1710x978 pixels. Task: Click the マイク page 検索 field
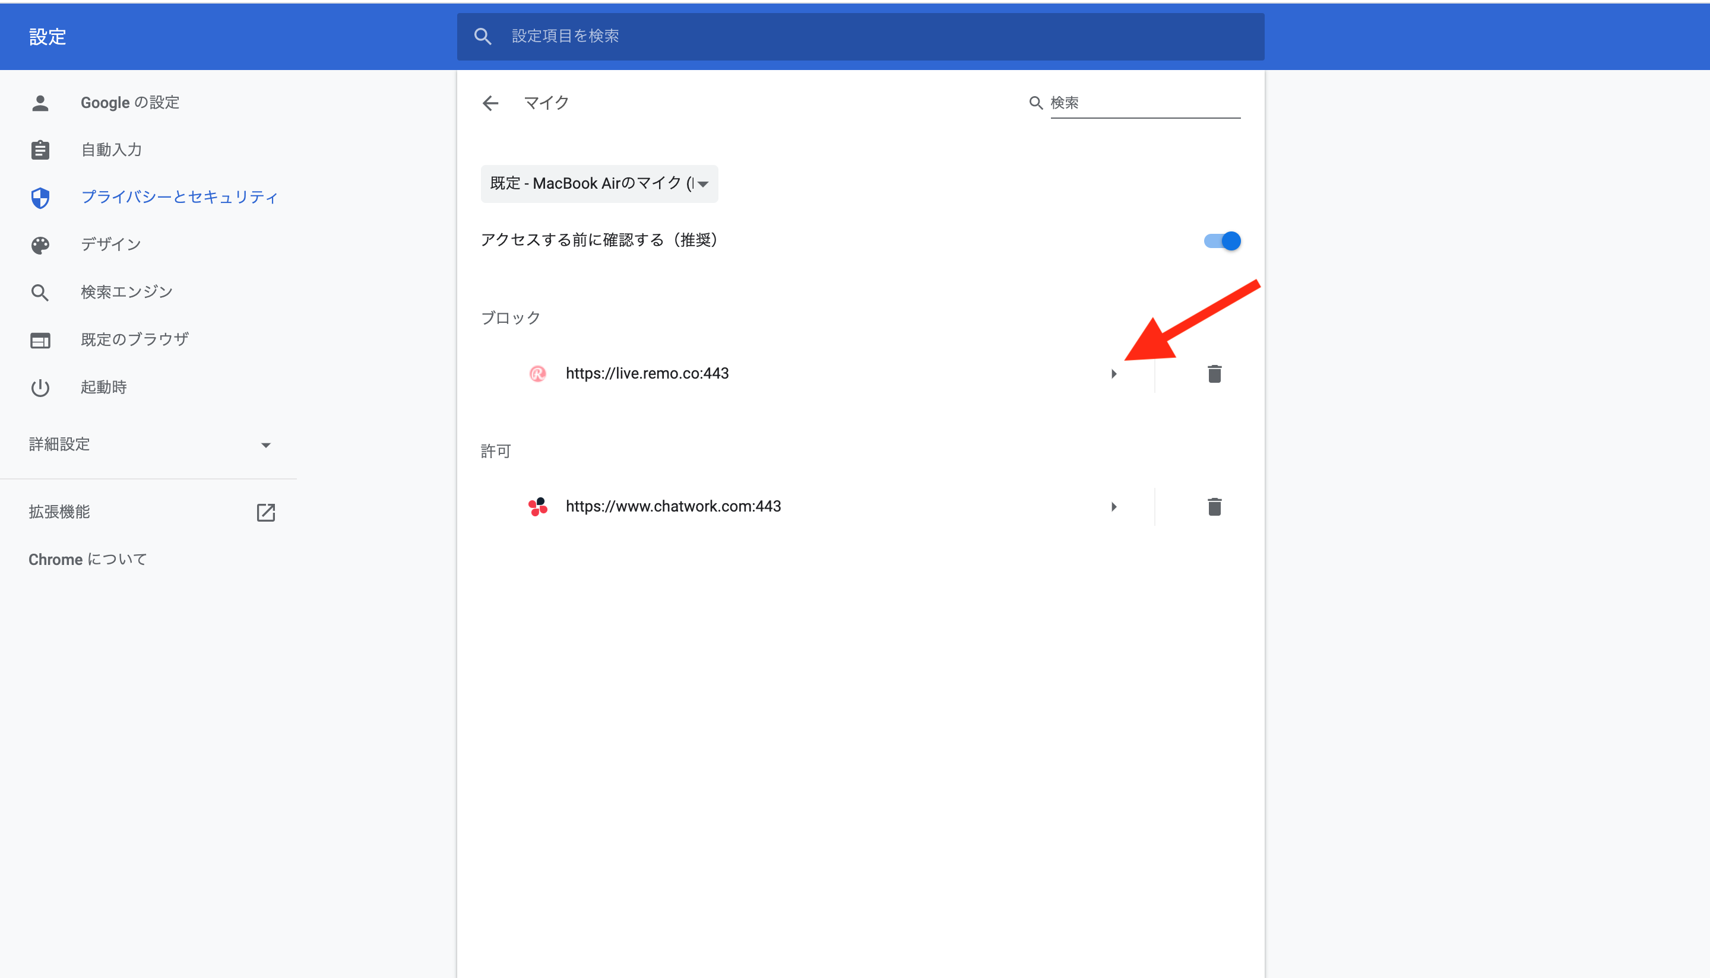click(1144, 103)
